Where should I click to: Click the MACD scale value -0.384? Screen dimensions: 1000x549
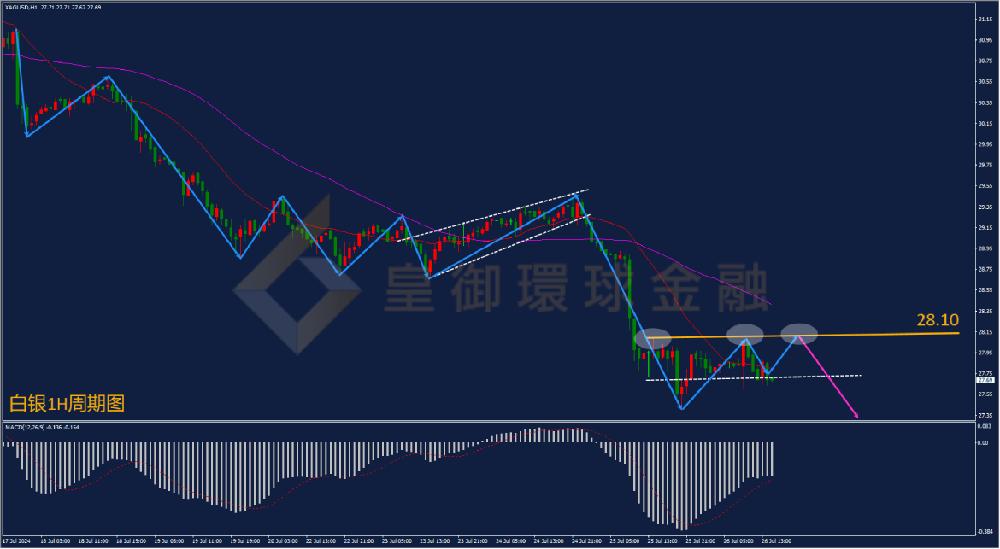pos(985,530)
